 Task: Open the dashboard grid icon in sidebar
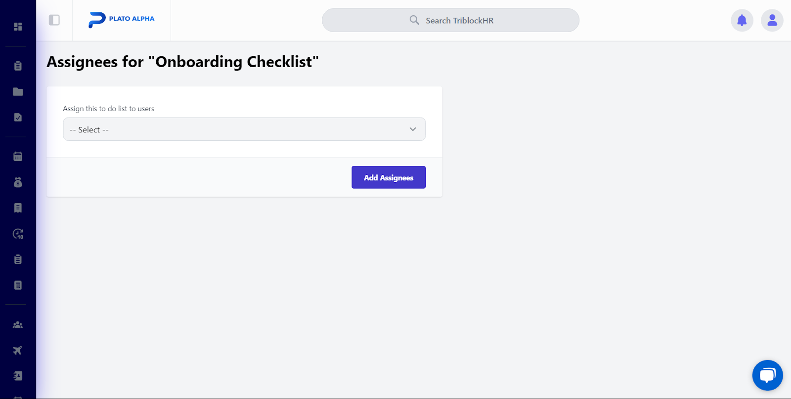point(18,27)
